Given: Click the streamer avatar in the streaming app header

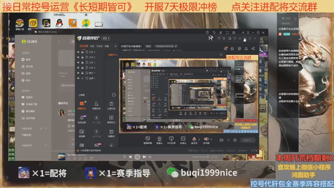Looking at the screenshot, I should tap(211, 38).
